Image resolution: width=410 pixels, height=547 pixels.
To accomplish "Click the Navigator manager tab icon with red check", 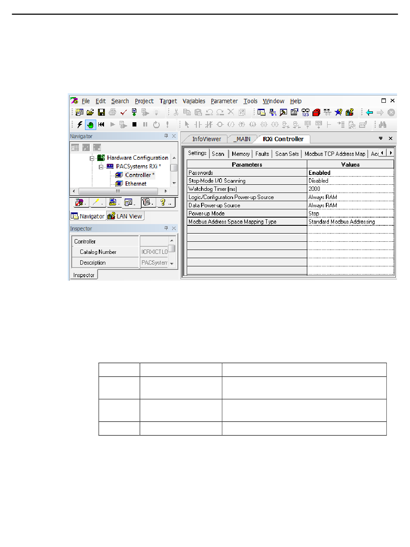I will pos(80,202).
